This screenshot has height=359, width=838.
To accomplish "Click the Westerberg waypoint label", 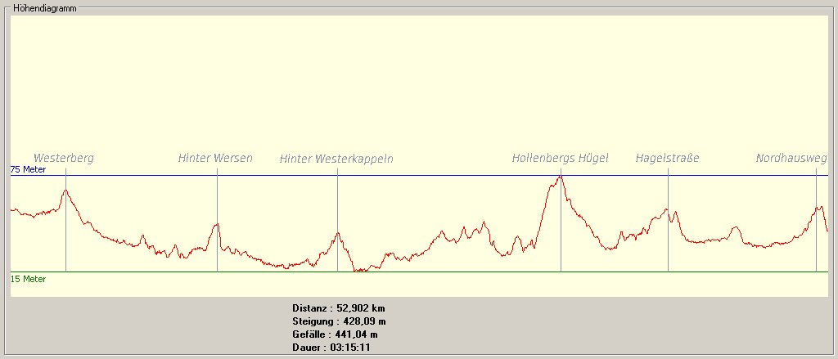I will point(64,158).
